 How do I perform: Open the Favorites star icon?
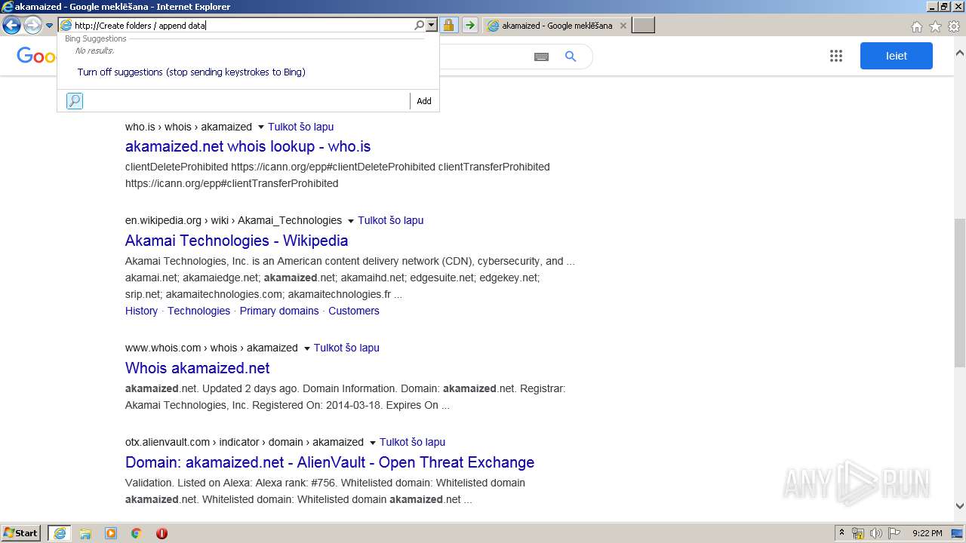[935, 26]
